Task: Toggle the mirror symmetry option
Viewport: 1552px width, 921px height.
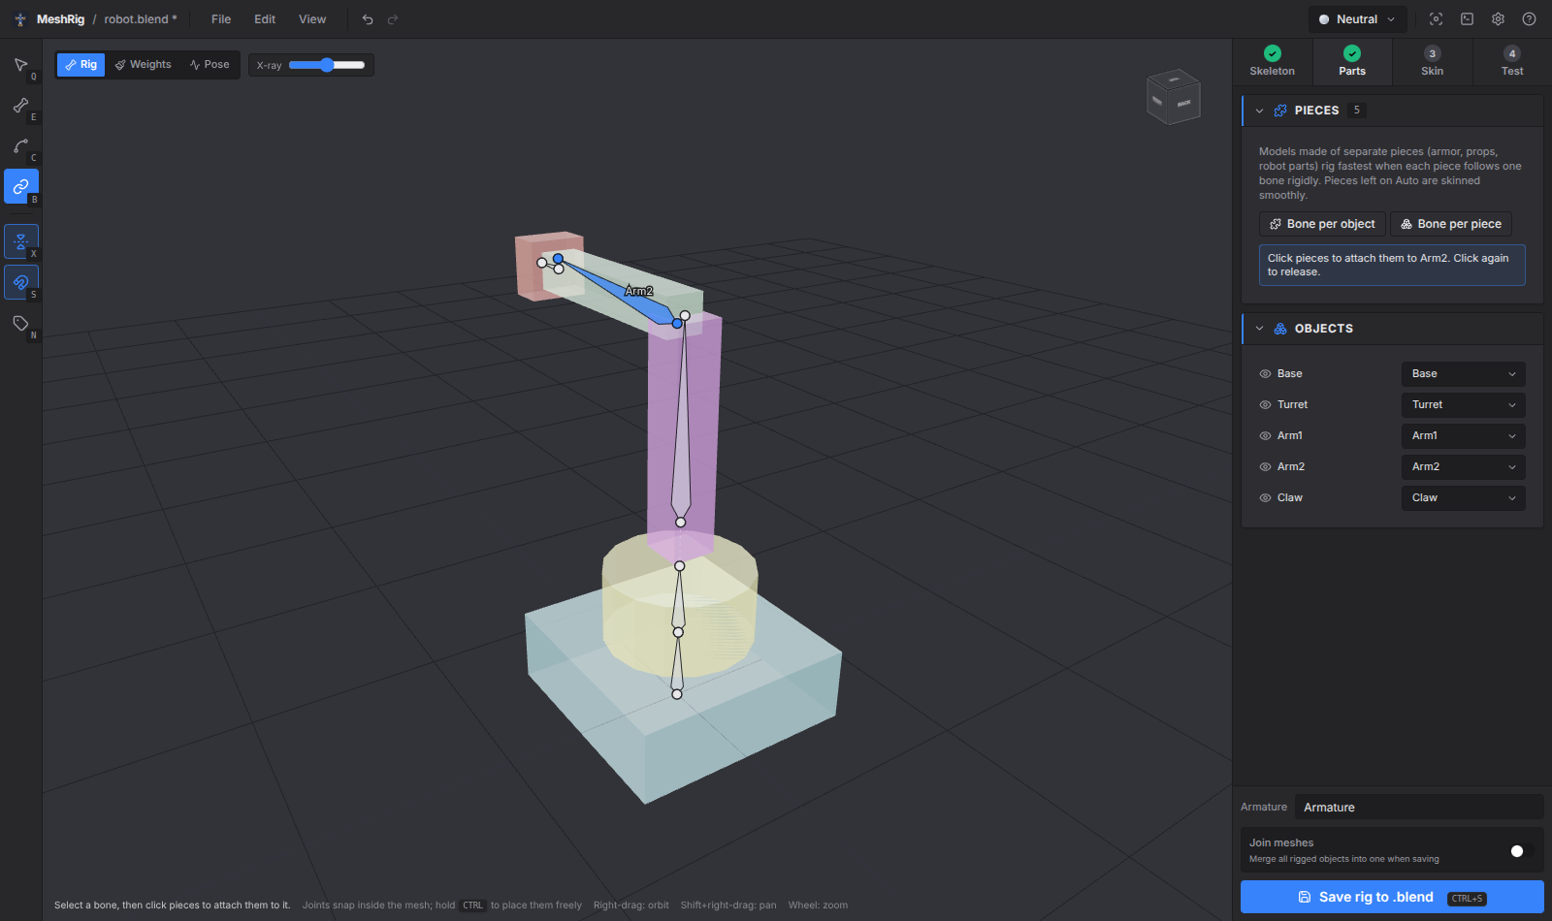Action: pos(20,241)
